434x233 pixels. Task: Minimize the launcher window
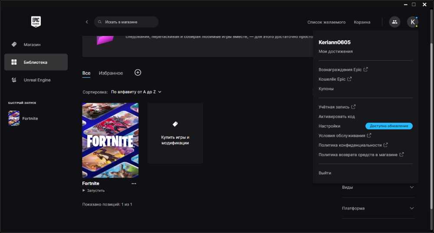pyautogui.click(x=405, y=4)
